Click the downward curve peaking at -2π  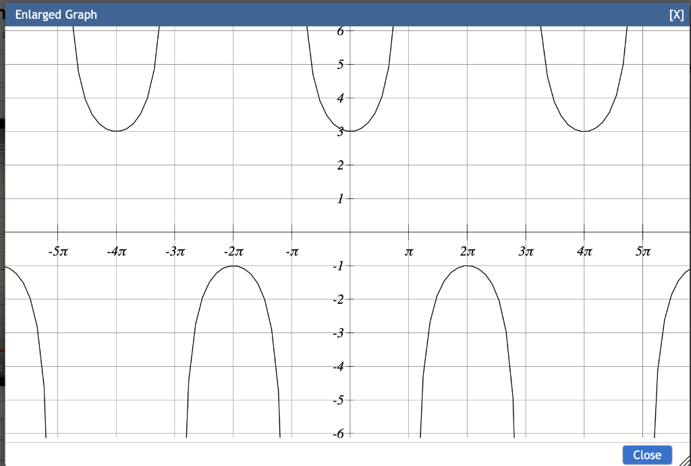pos(233,267)
